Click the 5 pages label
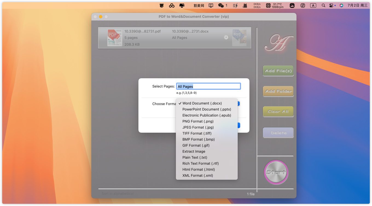 coord(131,38)
